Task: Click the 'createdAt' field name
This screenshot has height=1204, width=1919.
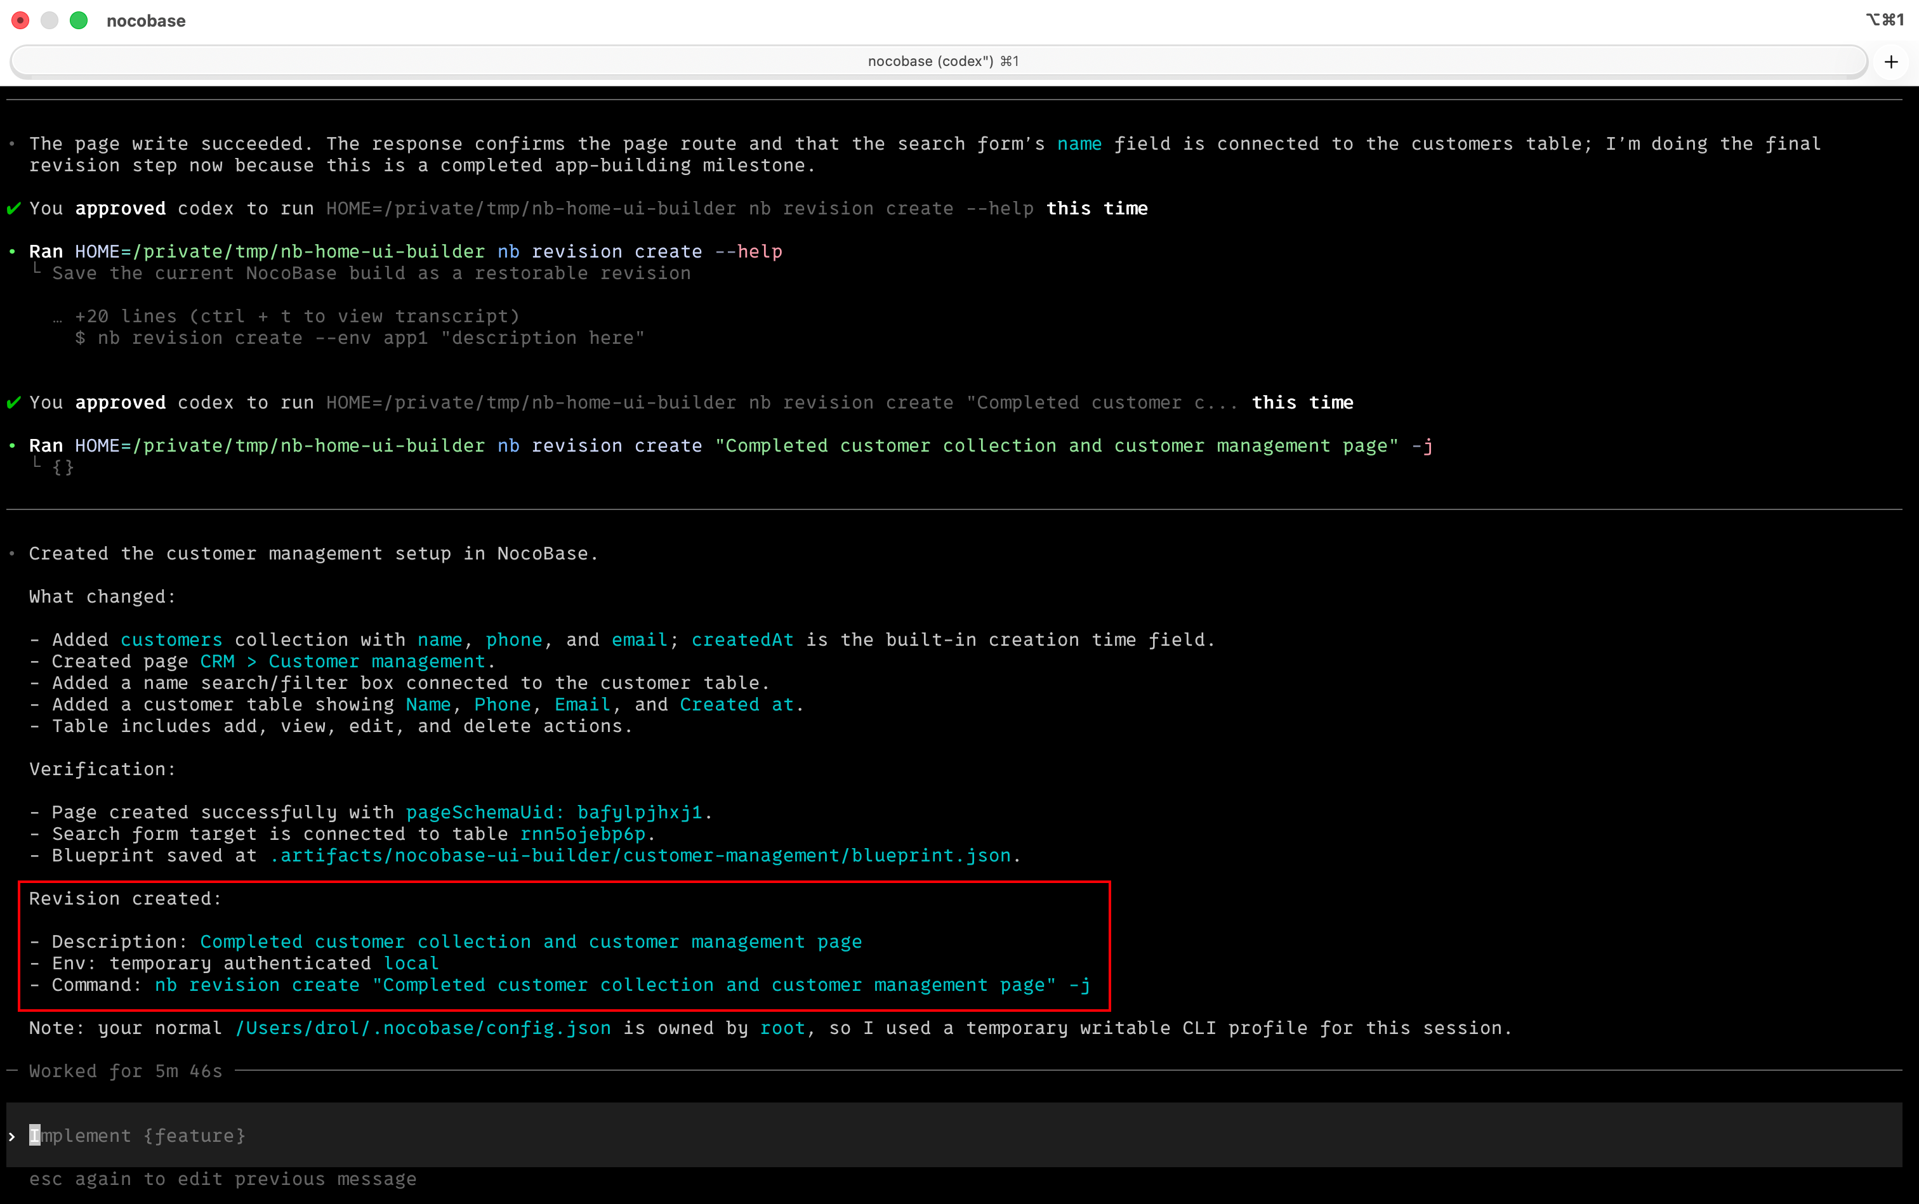Action: pyautogui.click(x=742, y=639)
